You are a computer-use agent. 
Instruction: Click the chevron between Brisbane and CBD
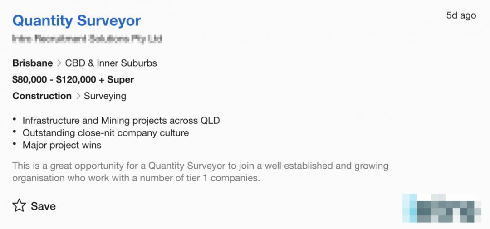[59, 63]
